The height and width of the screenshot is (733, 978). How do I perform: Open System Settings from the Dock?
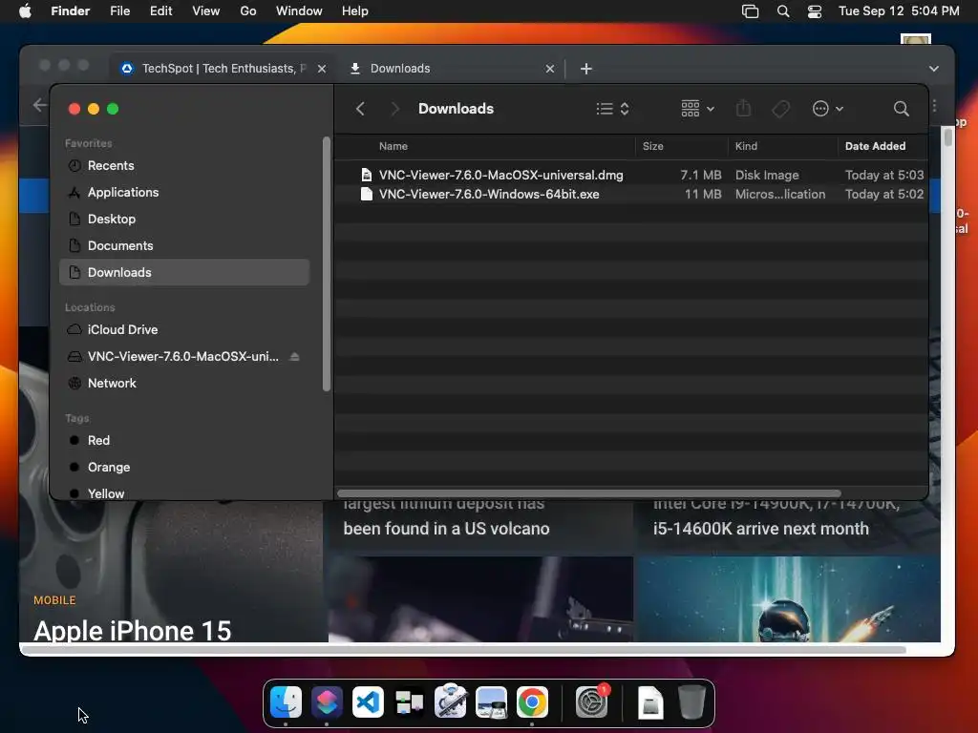tap(591, 702)
